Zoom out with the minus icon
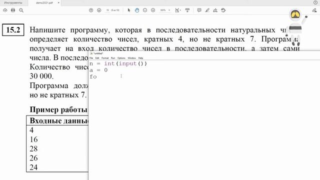Viewport: 320px width, 180px height. point(145,10)
